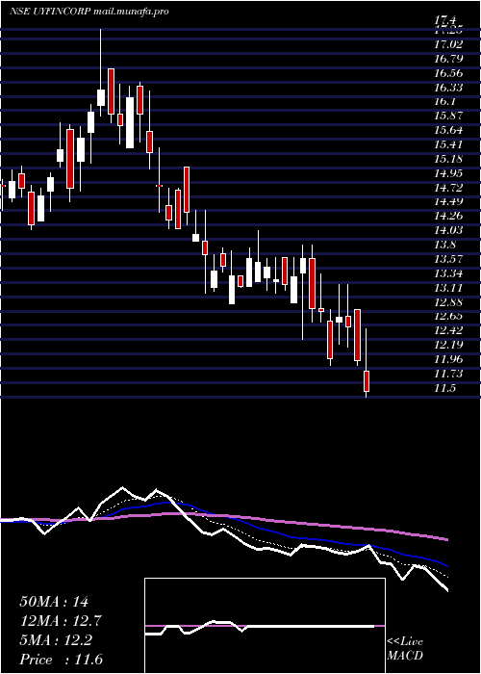This screenshot has height=674, width=481.
Task: Click the 13.11 price axis label
Action: (x=448, y=288)
